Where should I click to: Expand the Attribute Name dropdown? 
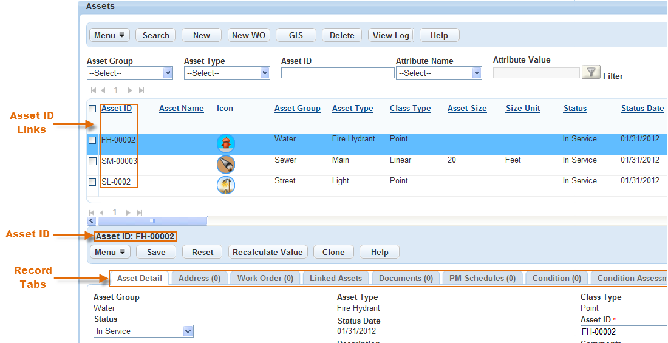[477, 73]
